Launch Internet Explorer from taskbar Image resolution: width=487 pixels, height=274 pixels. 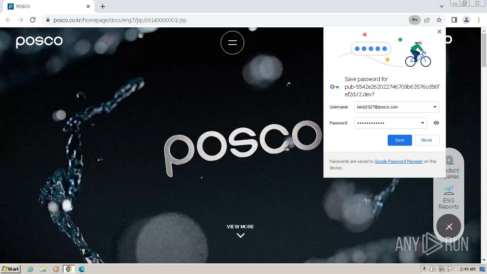coord(30,269)
